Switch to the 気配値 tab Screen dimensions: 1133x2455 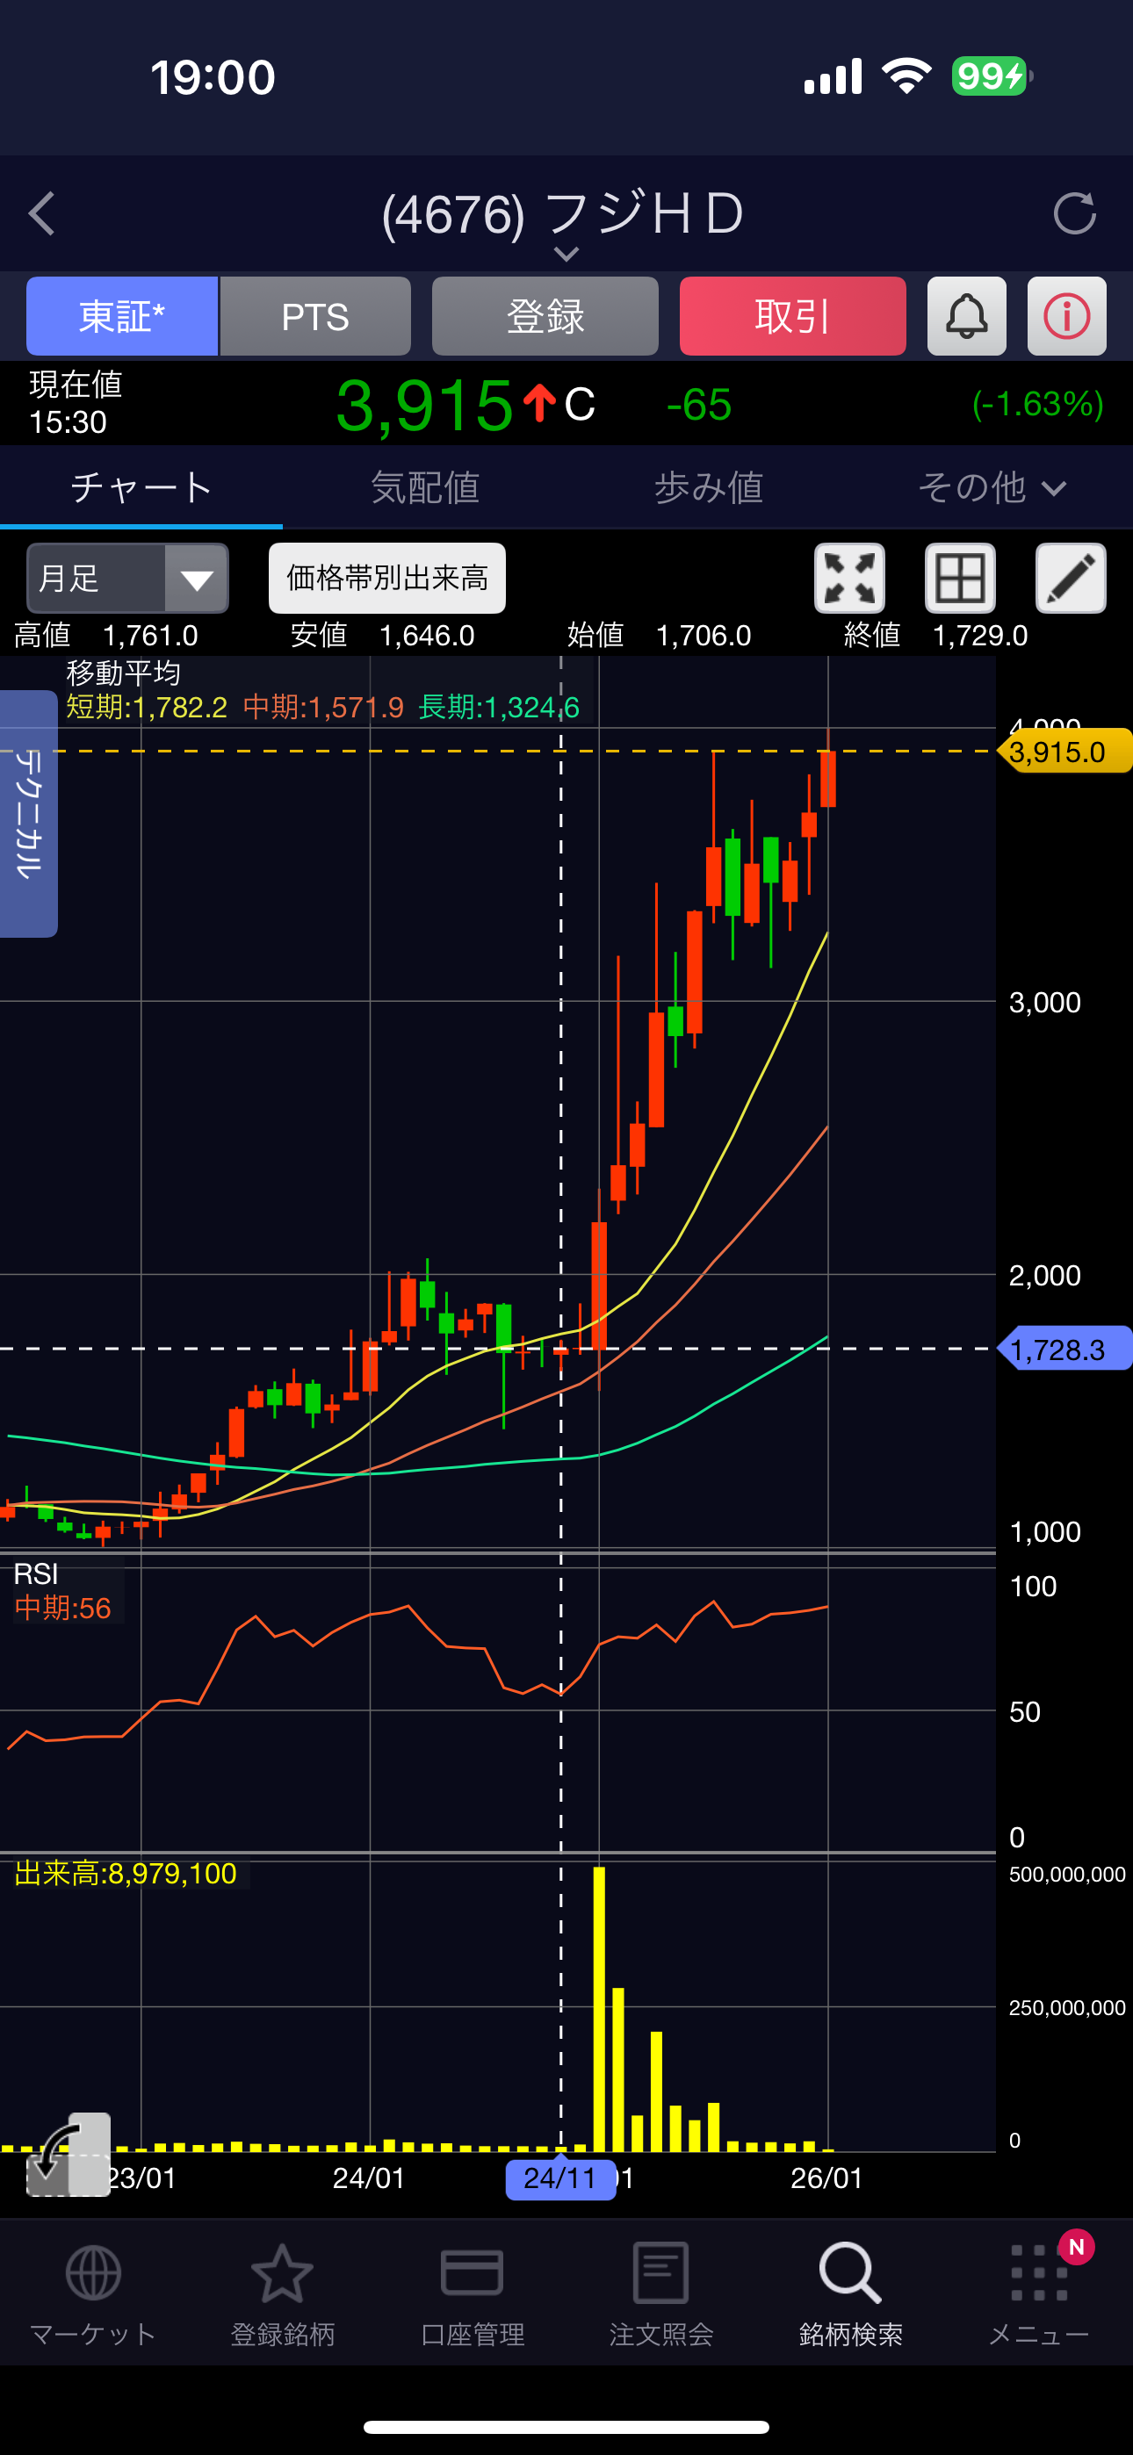(x=424, y=488)
